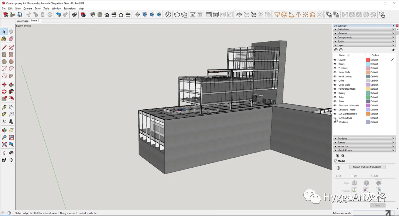Viewport: 399px width, 216px height.
Task: Expand the Components panel
Action: pos(364,37)
